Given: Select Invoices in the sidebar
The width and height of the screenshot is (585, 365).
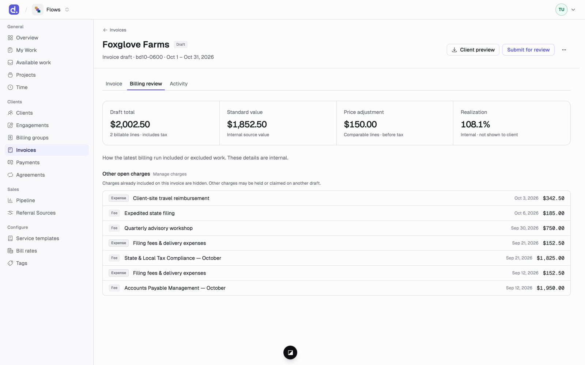Looking at the screenshot, I should pyautogui.click(x=46, y=150).
